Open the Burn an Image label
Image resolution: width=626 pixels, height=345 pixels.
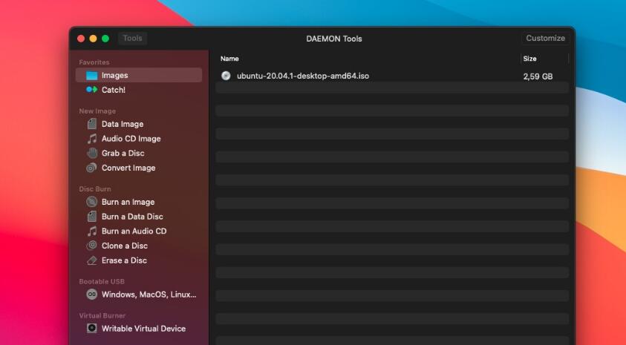pyautogui.click(x=128, y=203)
